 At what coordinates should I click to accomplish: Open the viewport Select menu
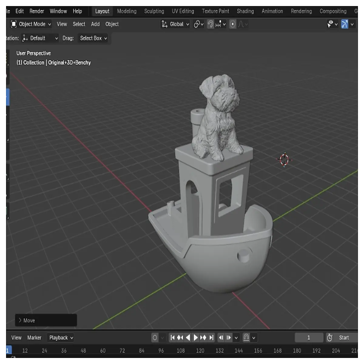click(79, 24)
